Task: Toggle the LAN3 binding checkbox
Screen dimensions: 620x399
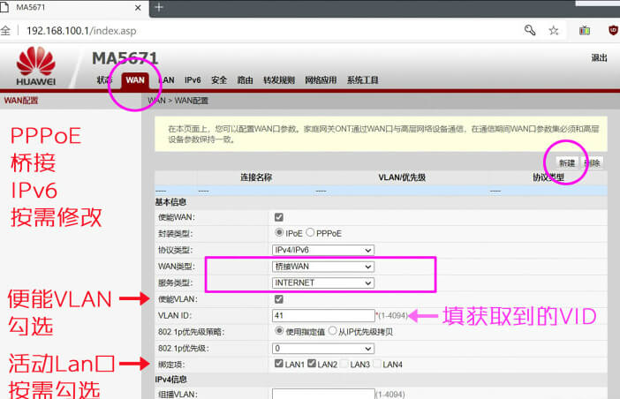Action: (344, 364)
